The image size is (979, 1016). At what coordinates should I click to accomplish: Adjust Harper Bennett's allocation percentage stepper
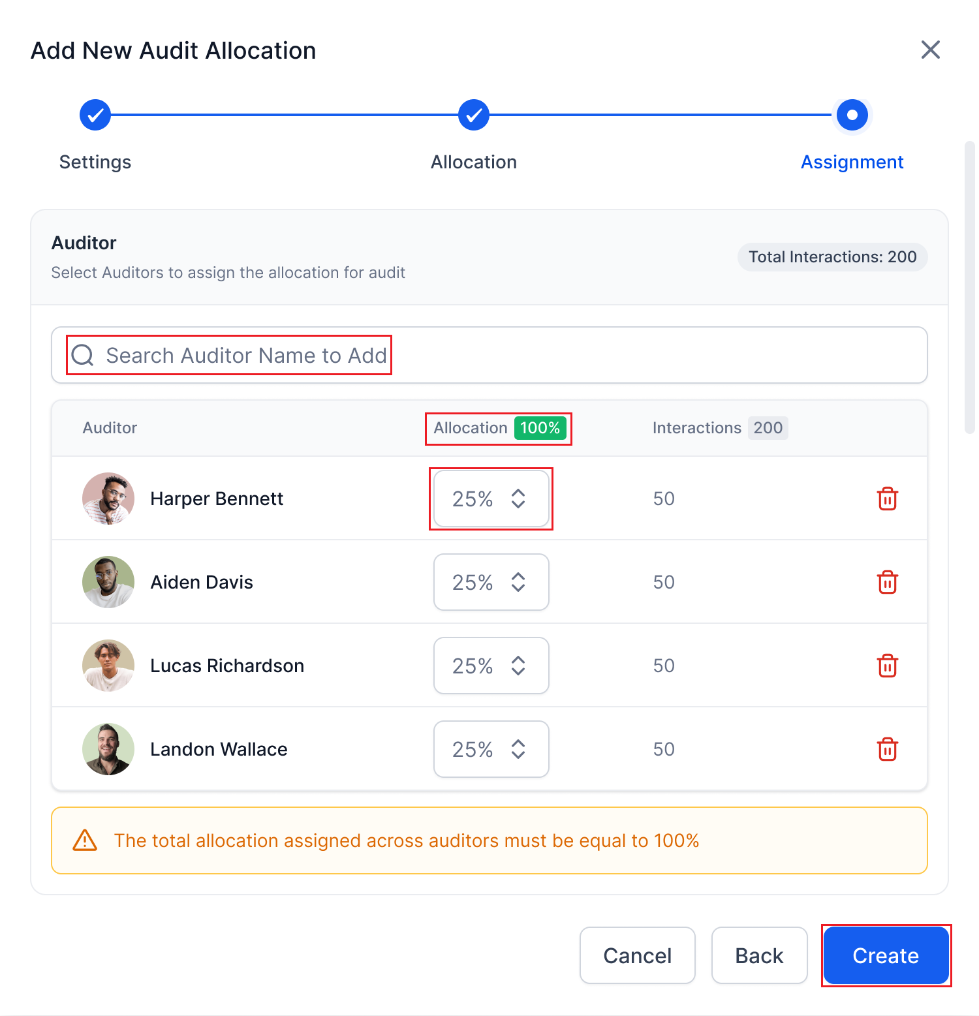click(x=518, y=499)
